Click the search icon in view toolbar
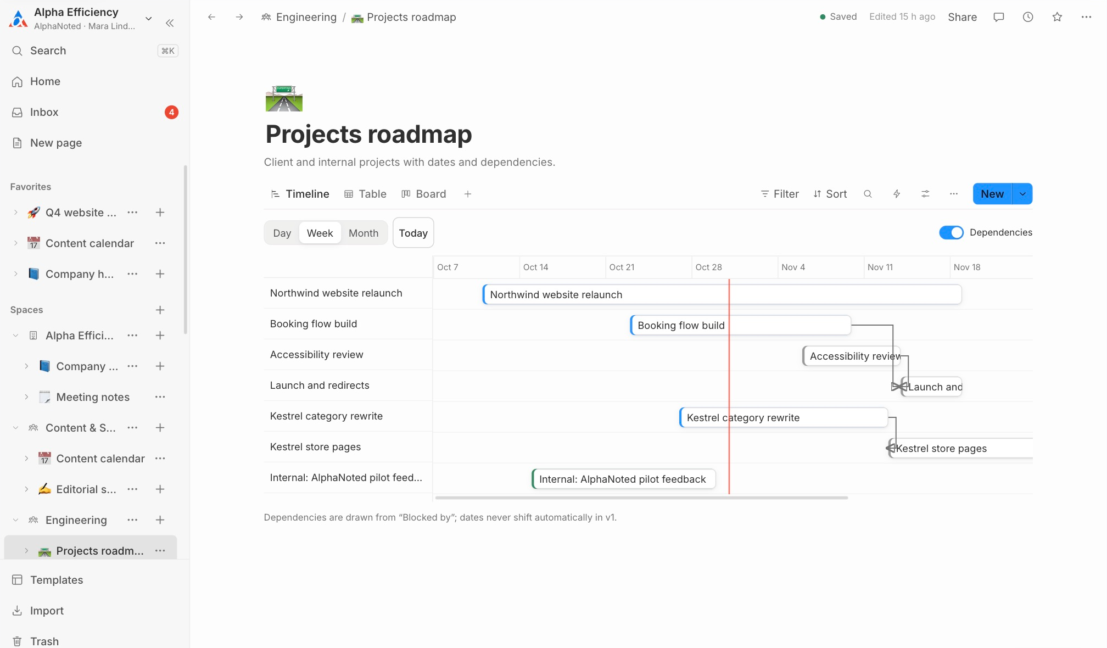Screen dimensions: 1107x648 pyautogui.click(x=868, y=194)
